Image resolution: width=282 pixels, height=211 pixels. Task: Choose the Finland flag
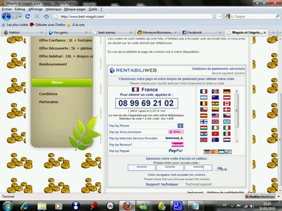pyautogui.click(x=204, y=122)
